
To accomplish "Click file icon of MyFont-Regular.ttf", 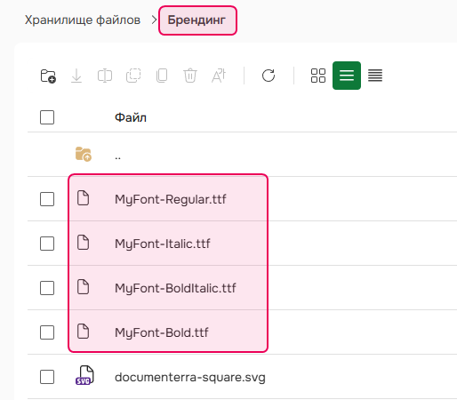I will coord(83,198).
